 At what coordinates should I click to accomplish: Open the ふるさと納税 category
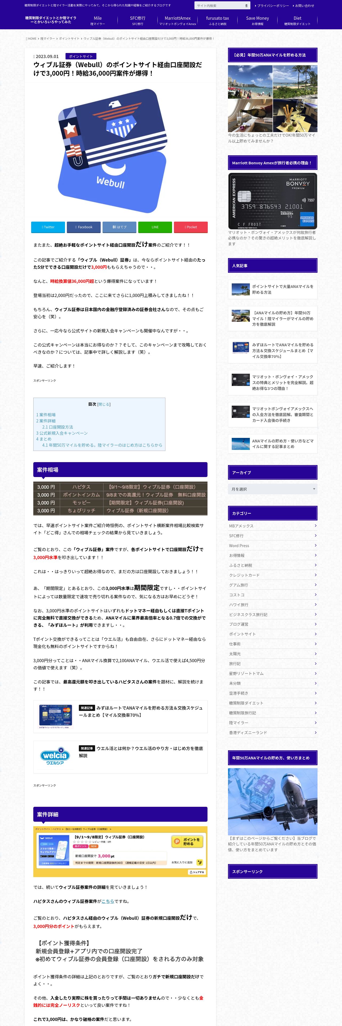coord(273,565)
